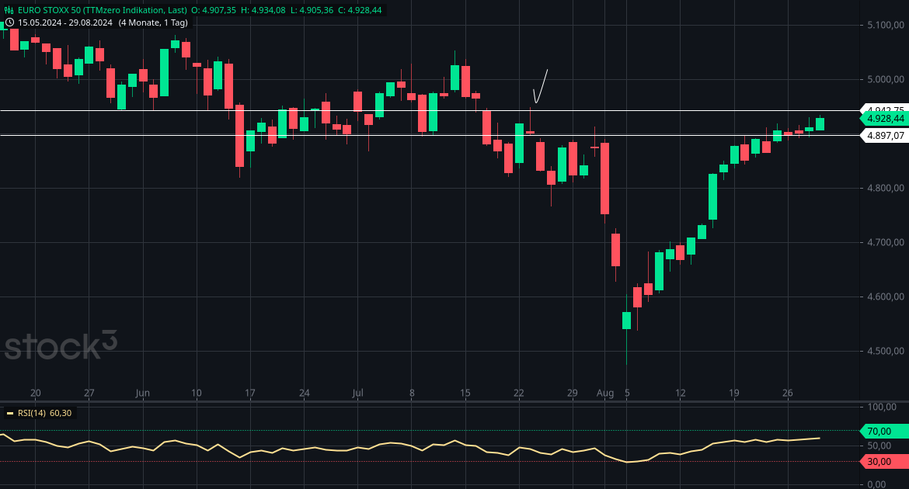The image size is (909, 489).
Task: Select the green current price tag 4.928,44
Action: tap(884, 118)
